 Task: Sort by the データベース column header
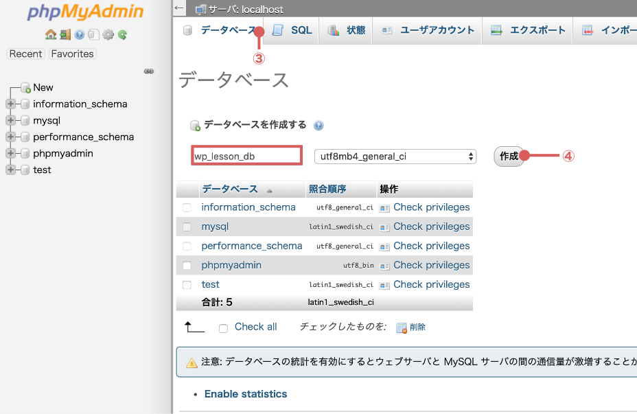tap(230, 189)
